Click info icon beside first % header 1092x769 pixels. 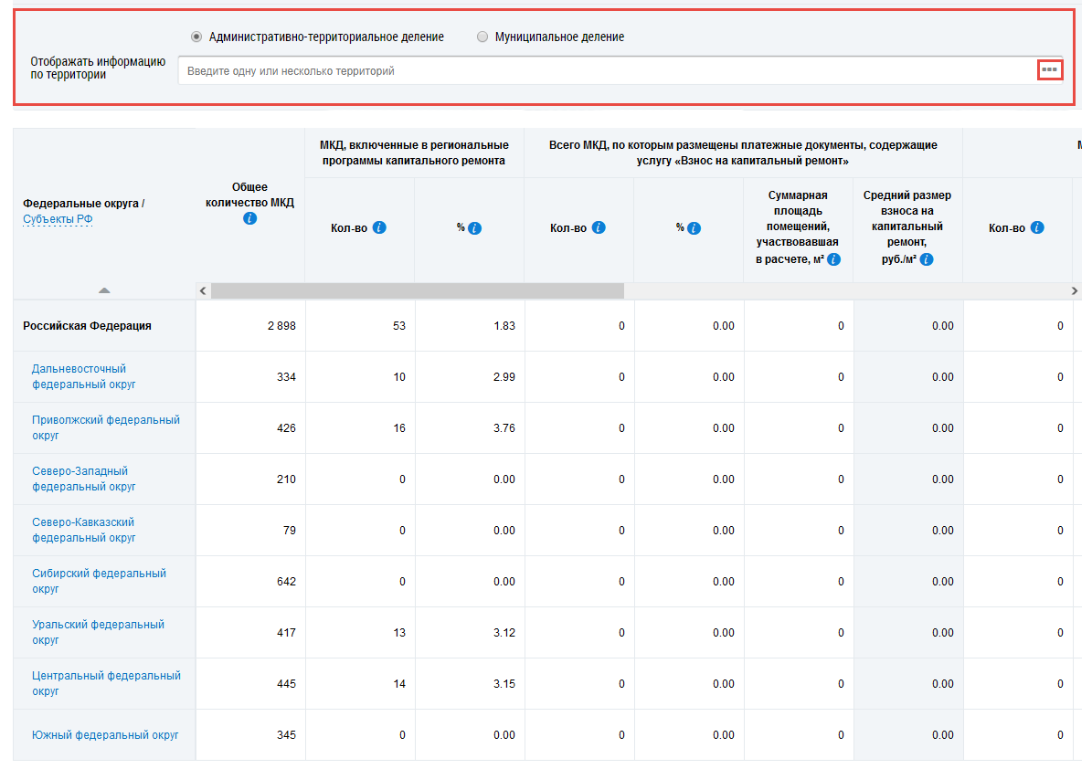(475, 228)
